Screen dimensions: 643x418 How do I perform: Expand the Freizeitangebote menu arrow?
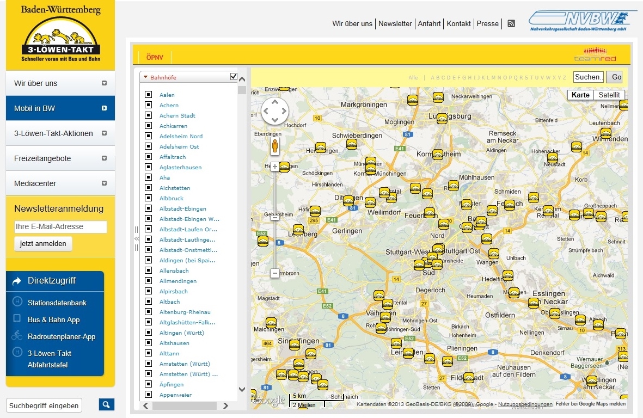tap(104, 158)
